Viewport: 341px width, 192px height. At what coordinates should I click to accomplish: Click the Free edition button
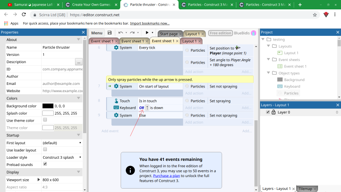(x=220, y=33)
